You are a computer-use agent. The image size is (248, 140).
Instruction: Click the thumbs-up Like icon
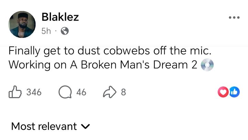pyautogui.click(x=14, y=92)
